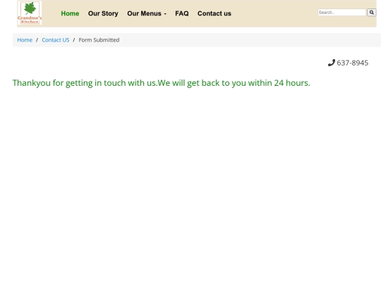Follow the Home breadcrumb link
Screen dimensions: 381x285
coord(25,40)
